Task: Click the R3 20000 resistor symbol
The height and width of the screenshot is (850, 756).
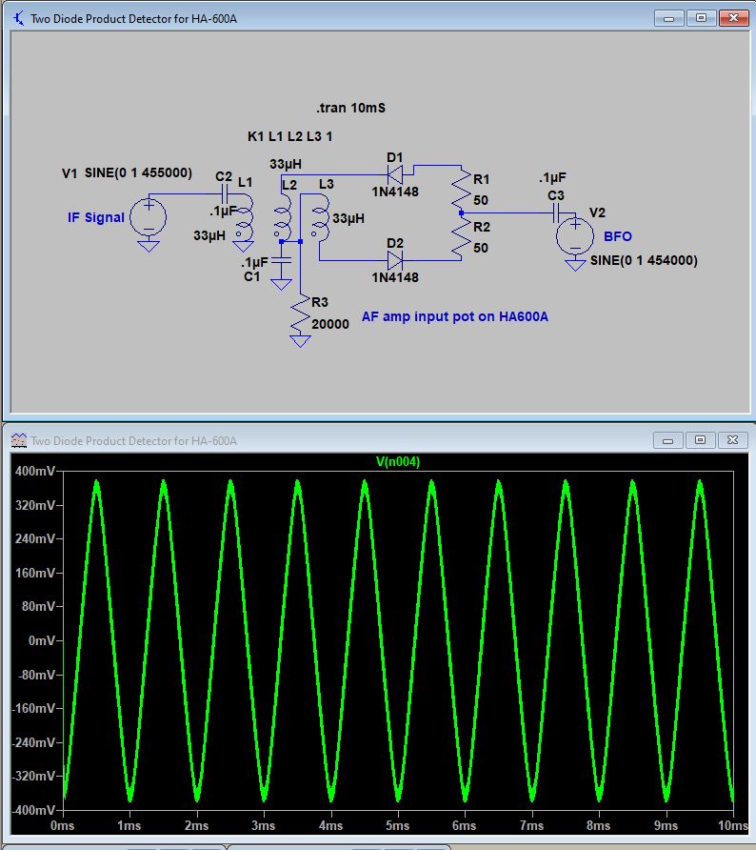Action: (300, 315)
